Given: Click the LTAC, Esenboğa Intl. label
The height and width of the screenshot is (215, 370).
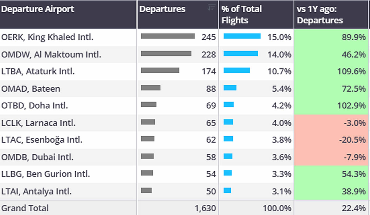Looking at the screenshot, I should click(42, 140).
